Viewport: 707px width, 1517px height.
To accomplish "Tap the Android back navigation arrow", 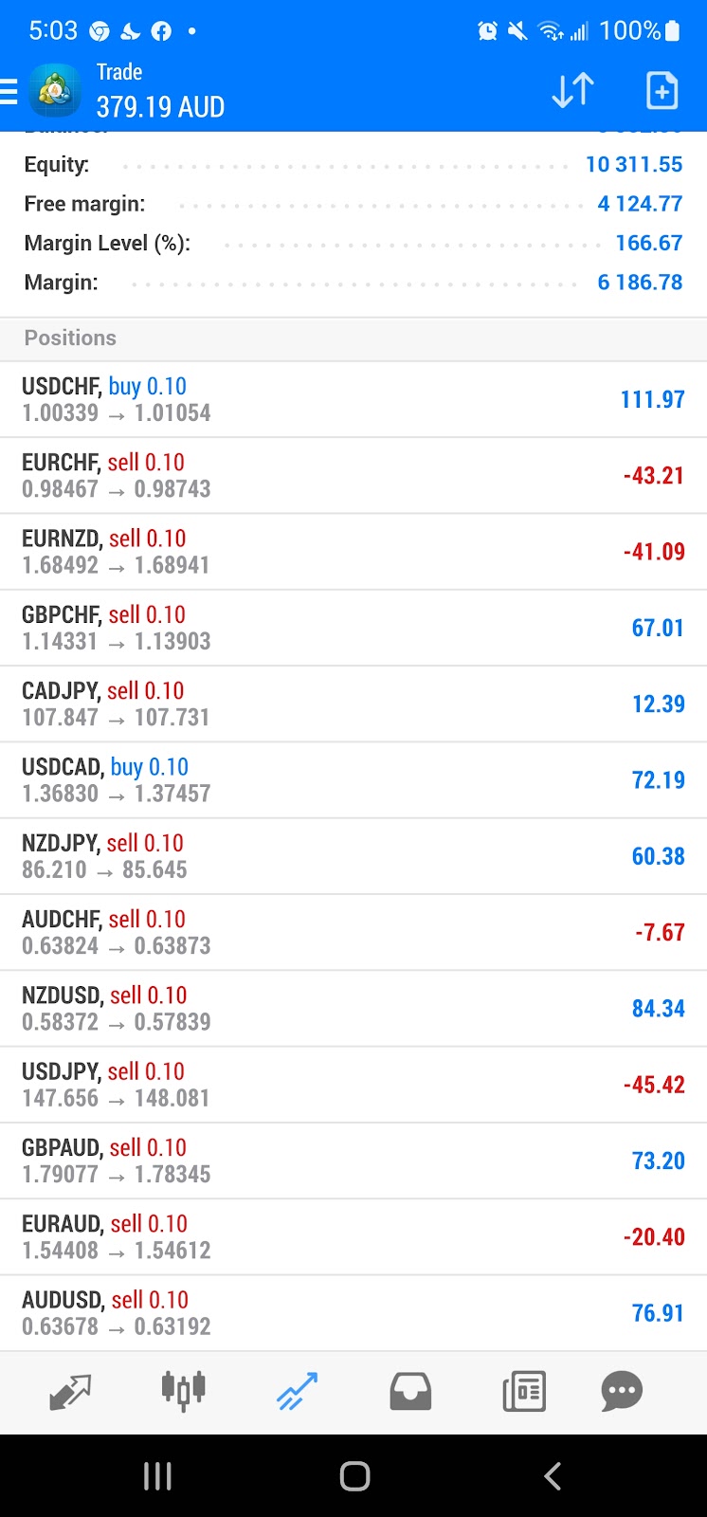I will 553,1476.
